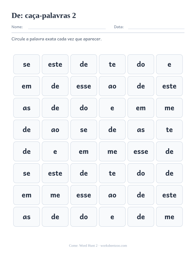Viewport: 196px width, 254px height.
Task: Click the 'se' card in the top row
Action: (27, 64)
